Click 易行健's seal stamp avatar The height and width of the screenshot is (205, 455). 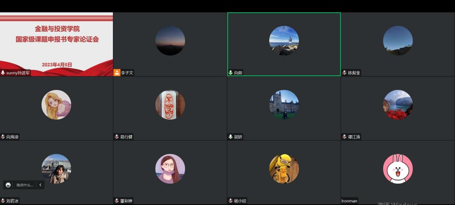(170, 105)
